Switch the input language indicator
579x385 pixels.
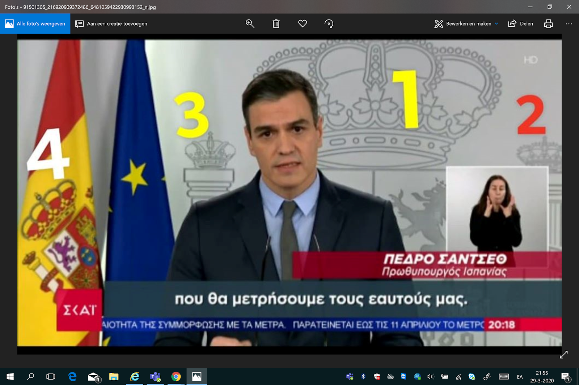520,377
